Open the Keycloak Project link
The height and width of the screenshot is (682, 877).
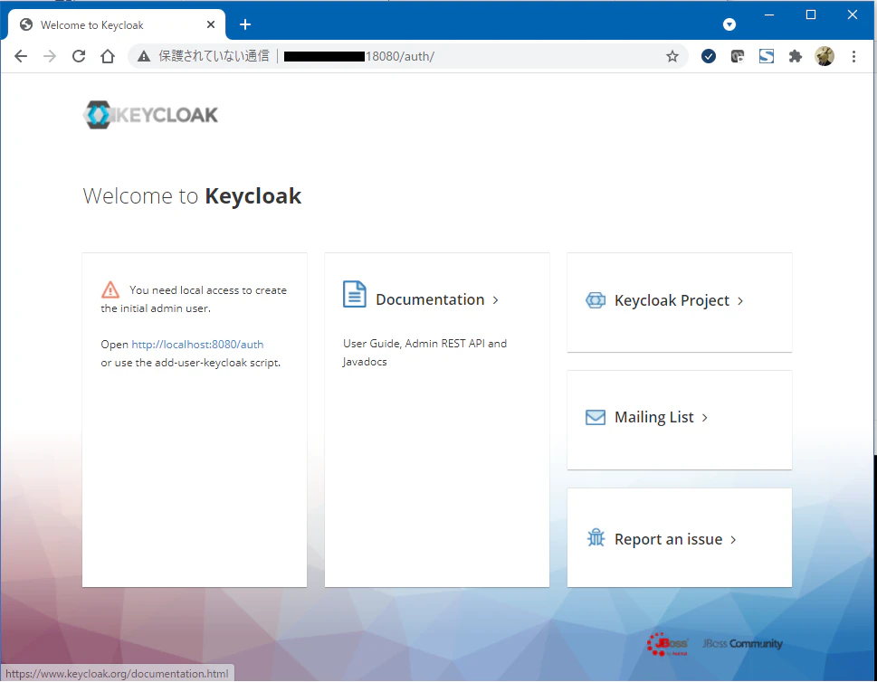point(672,301)
